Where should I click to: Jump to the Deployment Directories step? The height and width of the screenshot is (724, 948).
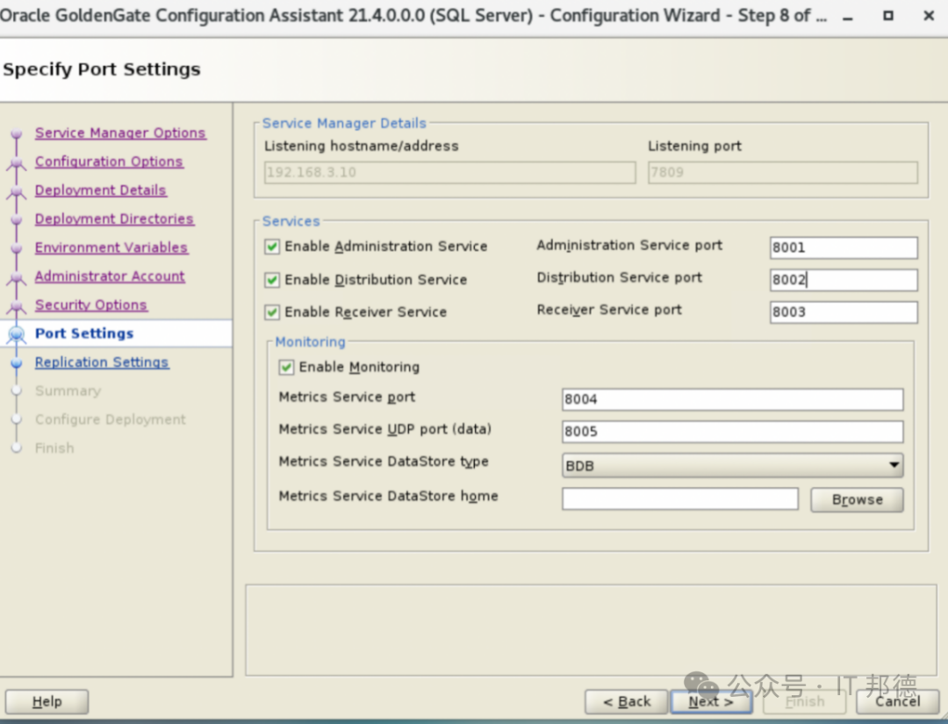[x=114, y=219]
